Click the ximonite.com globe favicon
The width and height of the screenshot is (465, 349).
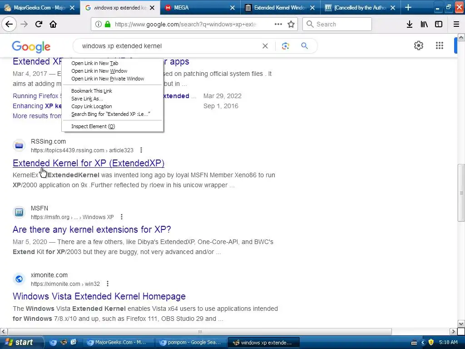coord(19,279)
